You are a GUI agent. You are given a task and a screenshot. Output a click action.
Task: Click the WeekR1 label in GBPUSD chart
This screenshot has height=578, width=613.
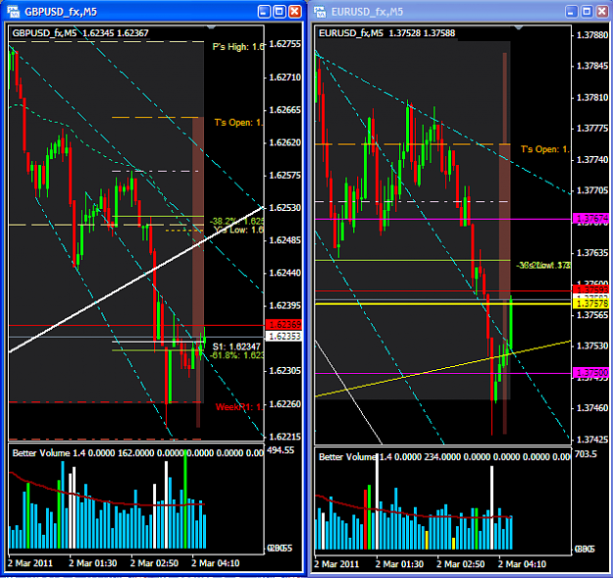point(239,407)
